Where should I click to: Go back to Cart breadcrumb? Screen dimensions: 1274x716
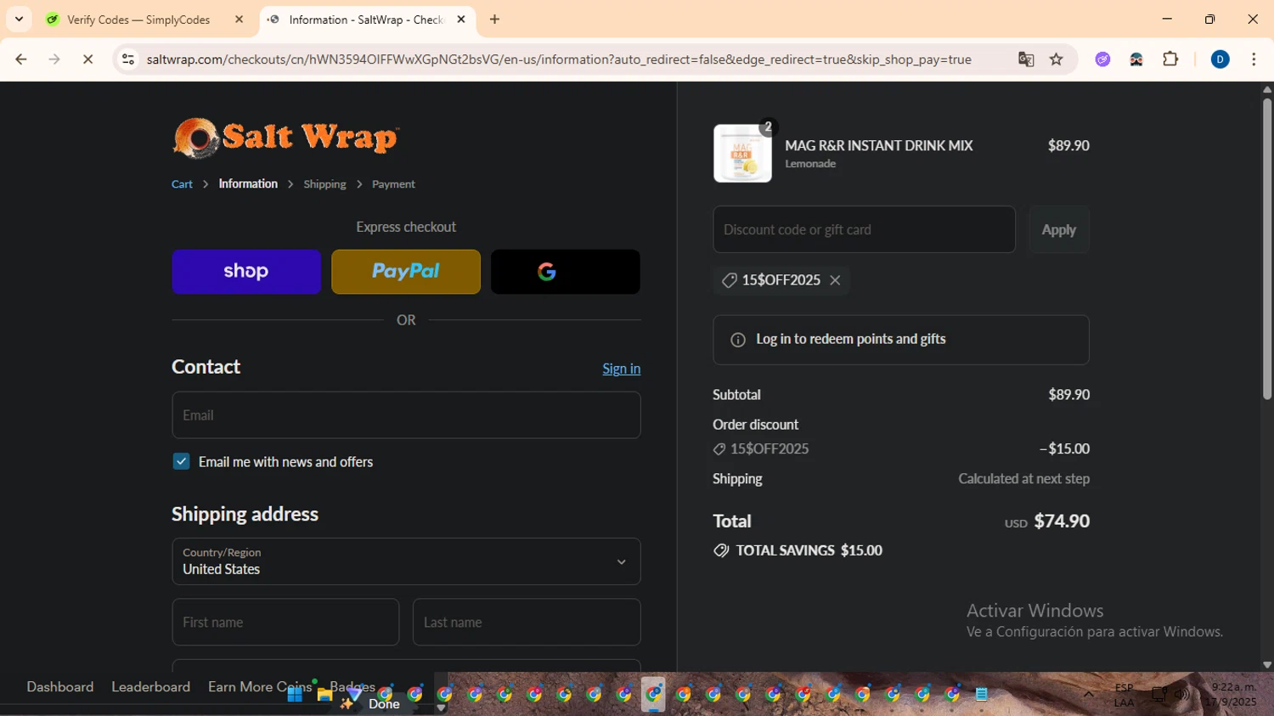pos(182,184)
